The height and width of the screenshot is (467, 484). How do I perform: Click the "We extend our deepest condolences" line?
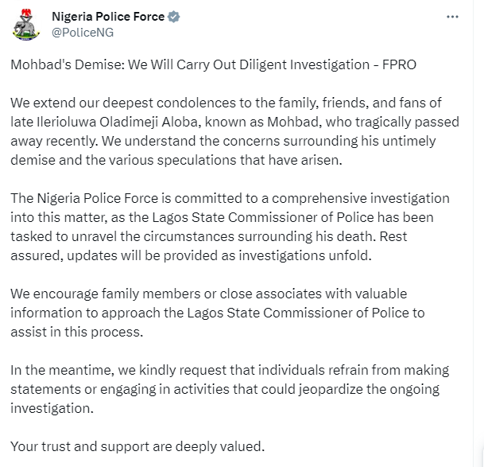[x=226, y=103]
